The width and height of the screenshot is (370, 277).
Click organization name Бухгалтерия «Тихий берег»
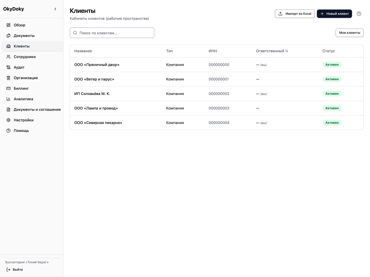[27, 262]
